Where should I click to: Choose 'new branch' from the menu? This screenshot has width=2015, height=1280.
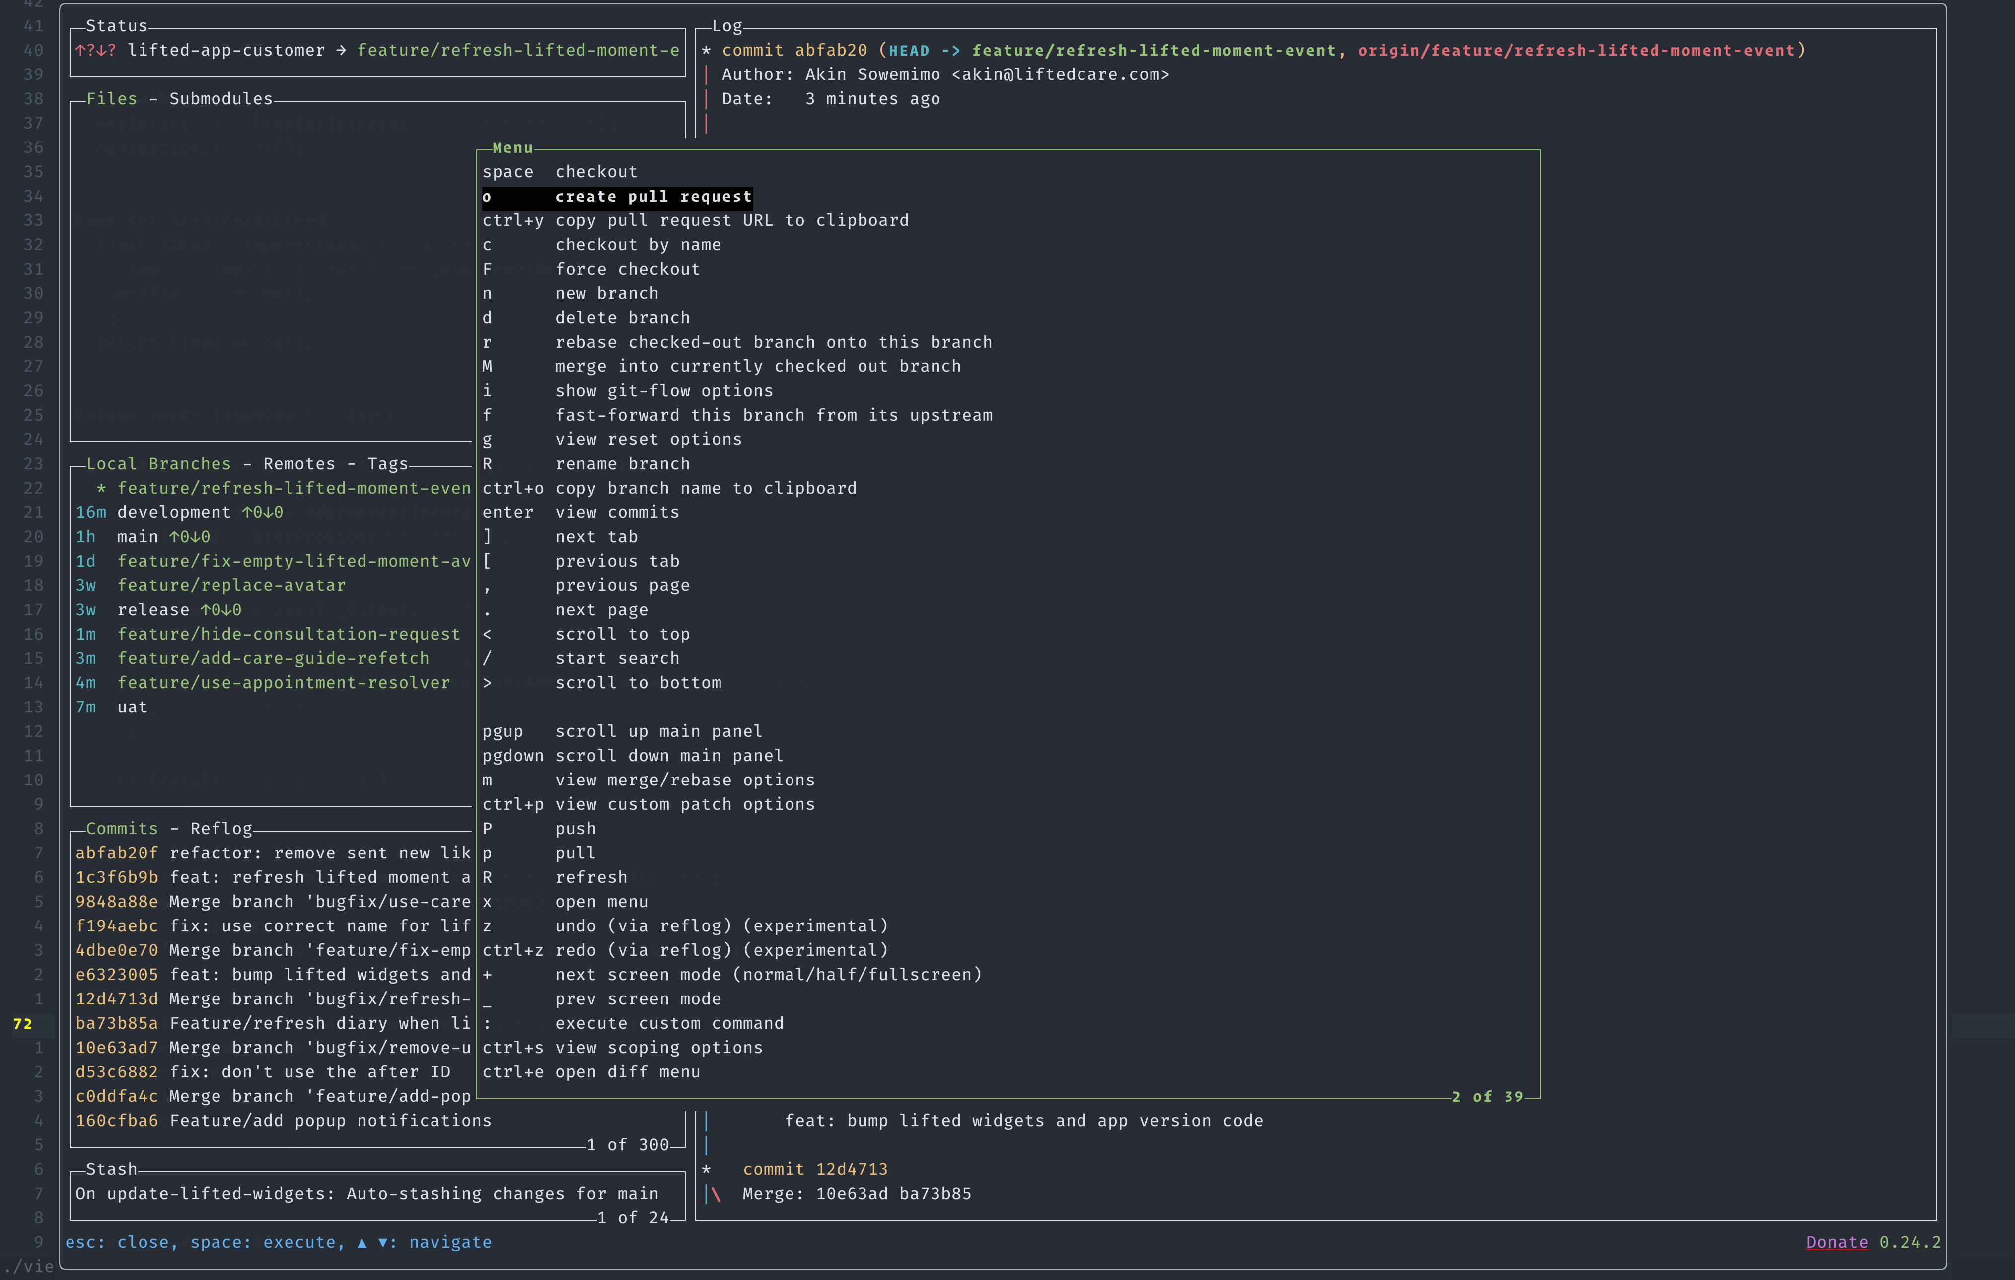pos(607,293)
